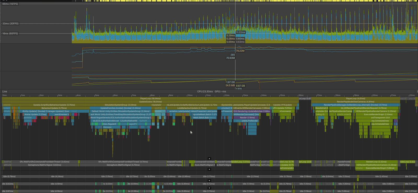
Task: Click the 66ms (15FPS) chart guideline label
Action: point(10,4)
